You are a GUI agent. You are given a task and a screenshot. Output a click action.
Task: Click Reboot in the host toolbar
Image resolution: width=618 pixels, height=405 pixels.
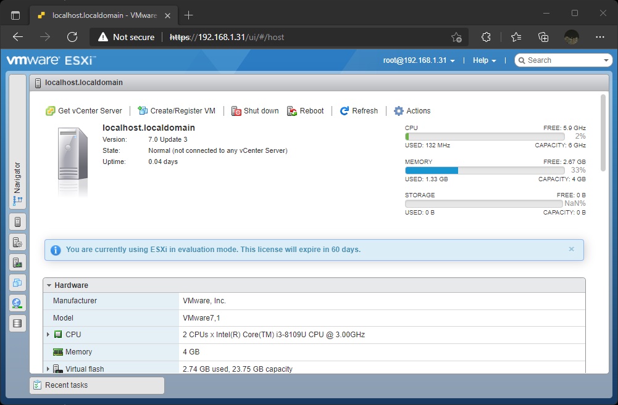point(306,111)
